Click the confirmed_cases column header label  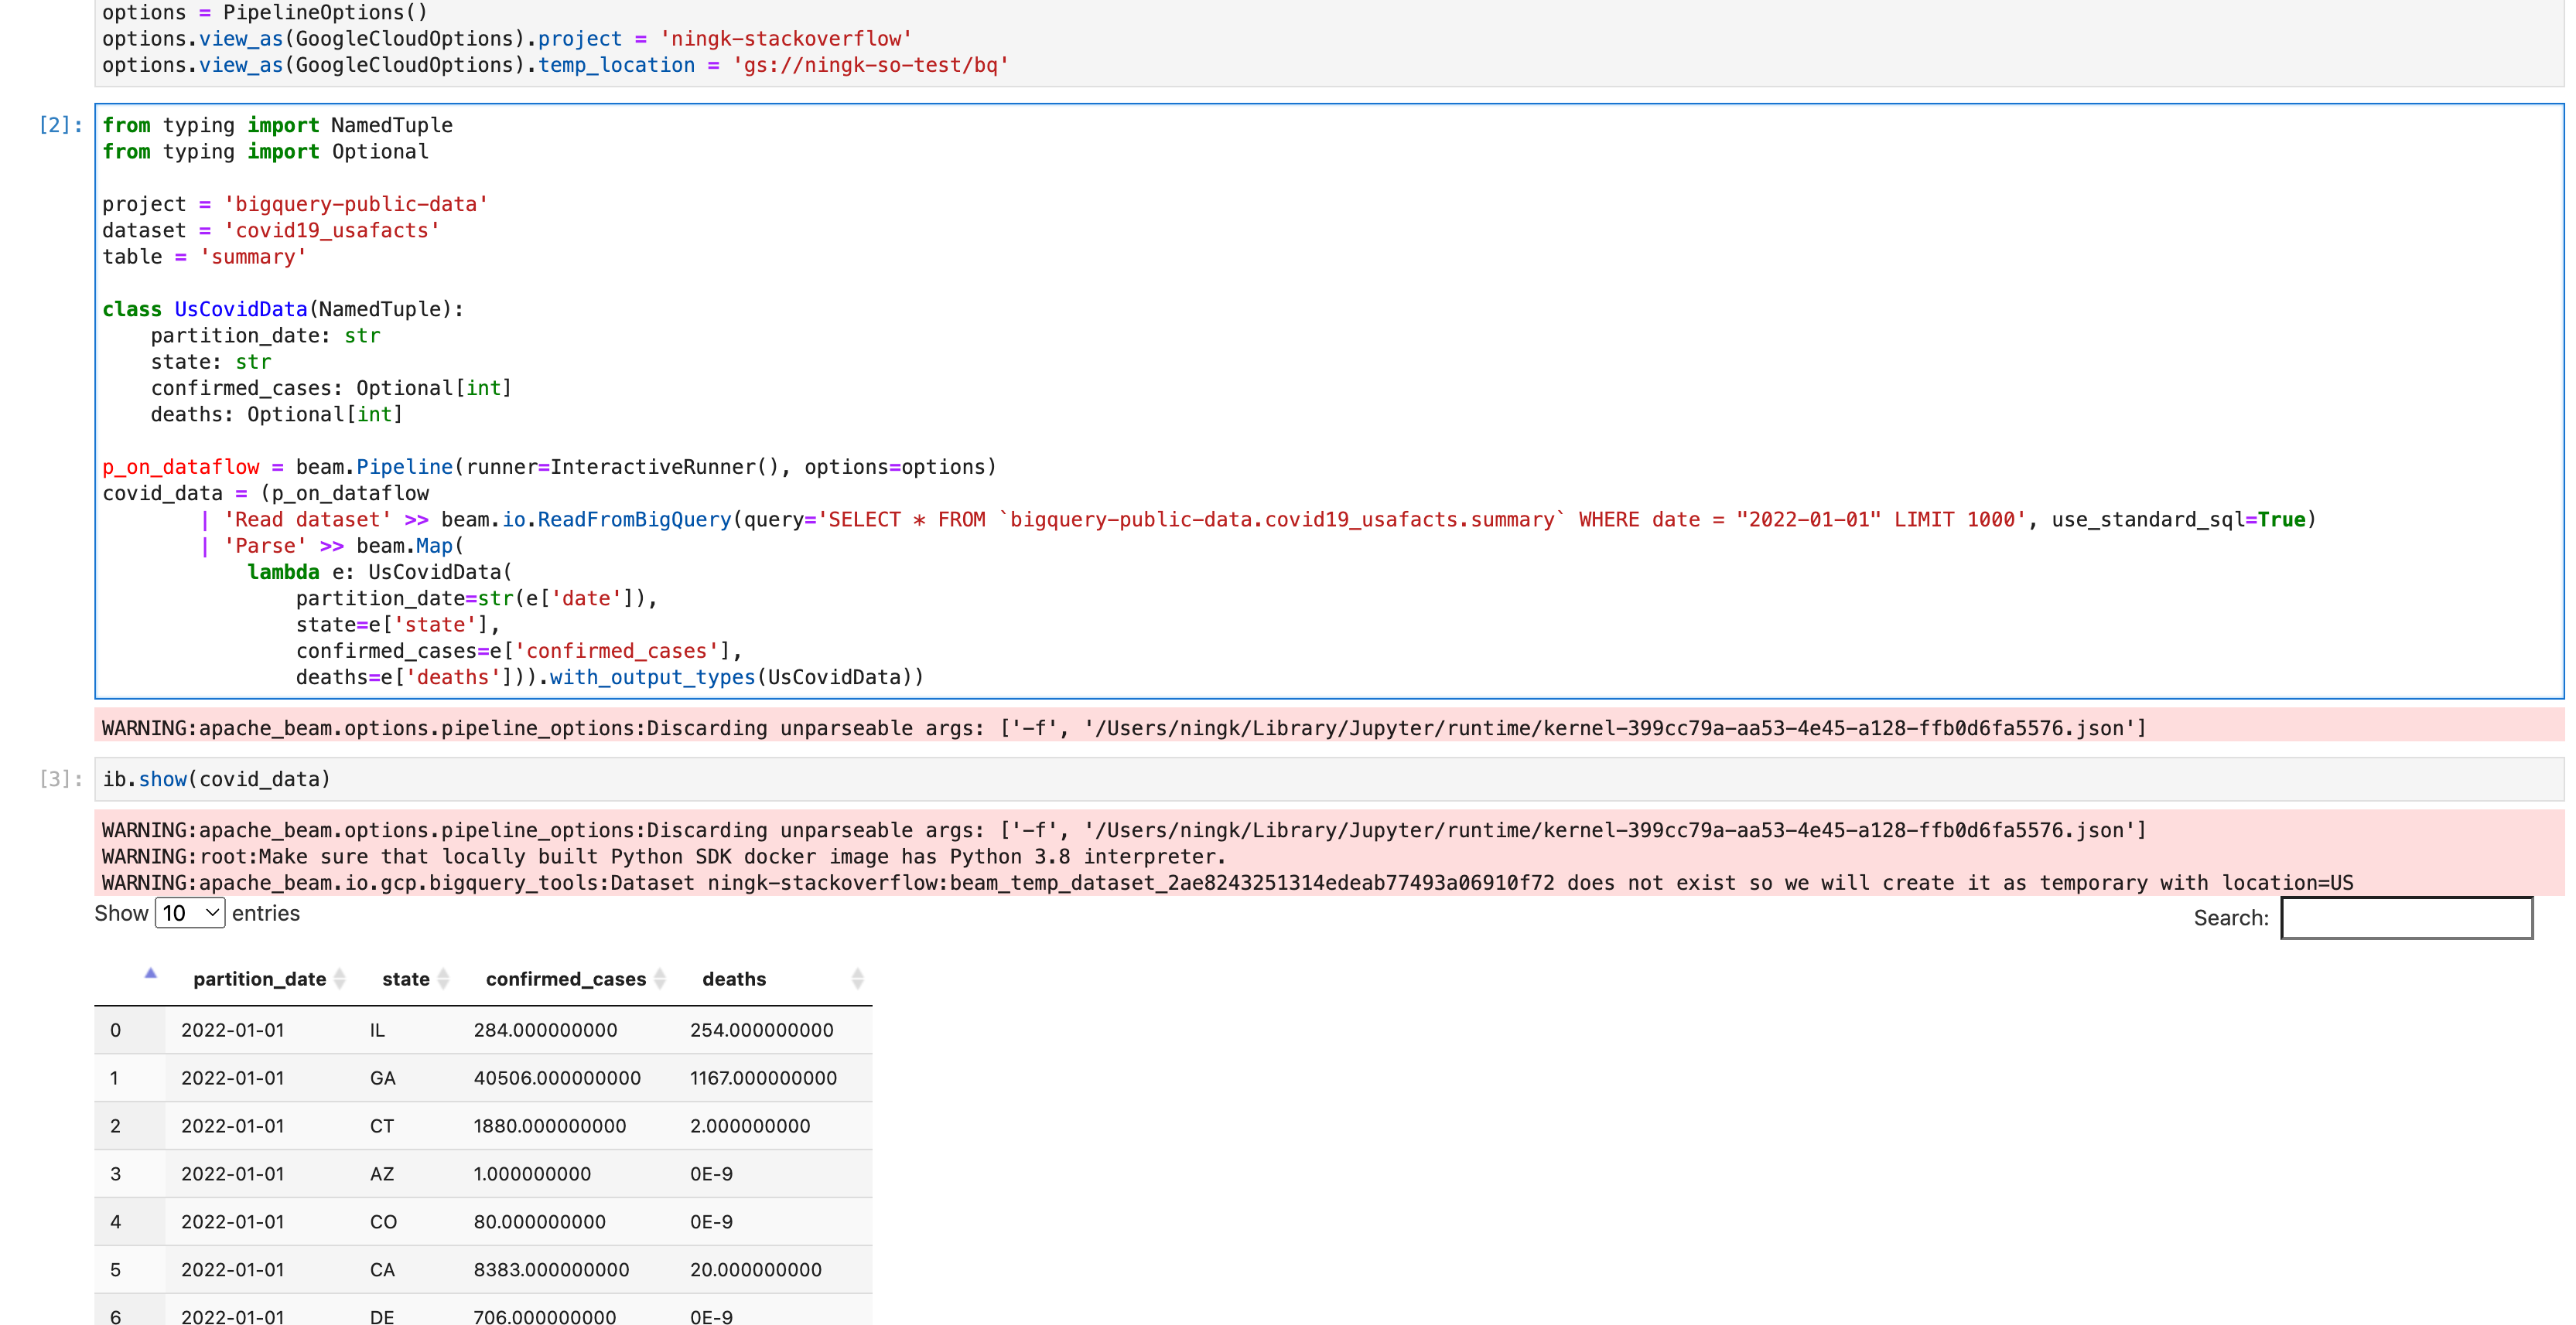pyautogui.click(x=565, y=979)
